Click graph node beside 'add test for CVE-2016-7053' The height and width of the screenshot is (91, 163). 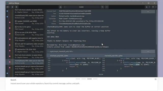pos(10,51)
